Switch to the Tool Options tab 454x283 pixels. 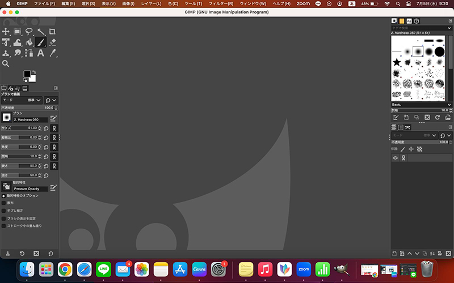(4, 88)
